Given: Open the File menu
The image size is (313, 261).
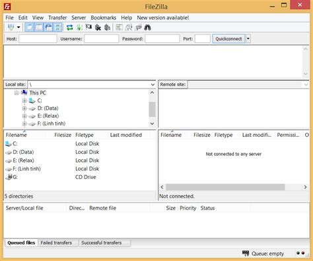Looking at the screenshot, I should [x=9, y=18].
